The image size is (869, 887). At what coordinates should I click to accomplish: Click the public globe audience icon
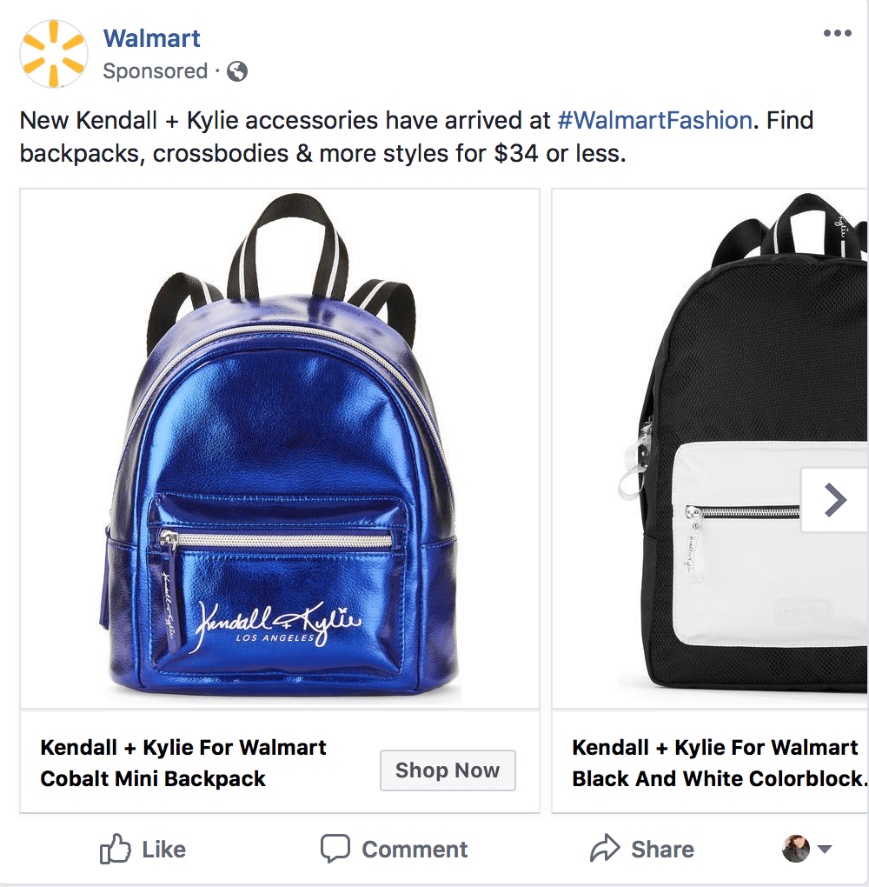237,72
